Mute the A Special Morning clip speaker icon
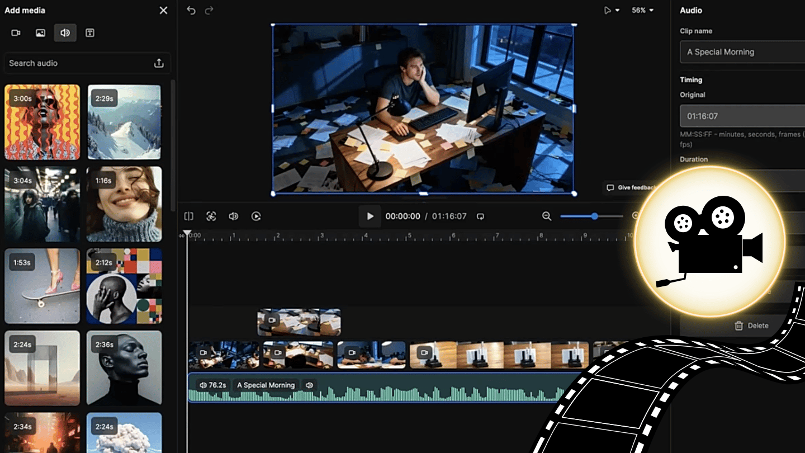 [x=309, y=385]
